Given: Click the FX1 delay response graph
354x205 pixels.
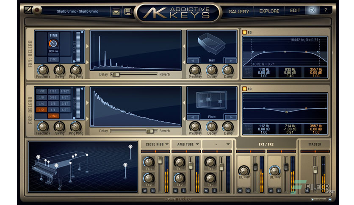Looking at the screenshot, I should click(x=136, y=50).
